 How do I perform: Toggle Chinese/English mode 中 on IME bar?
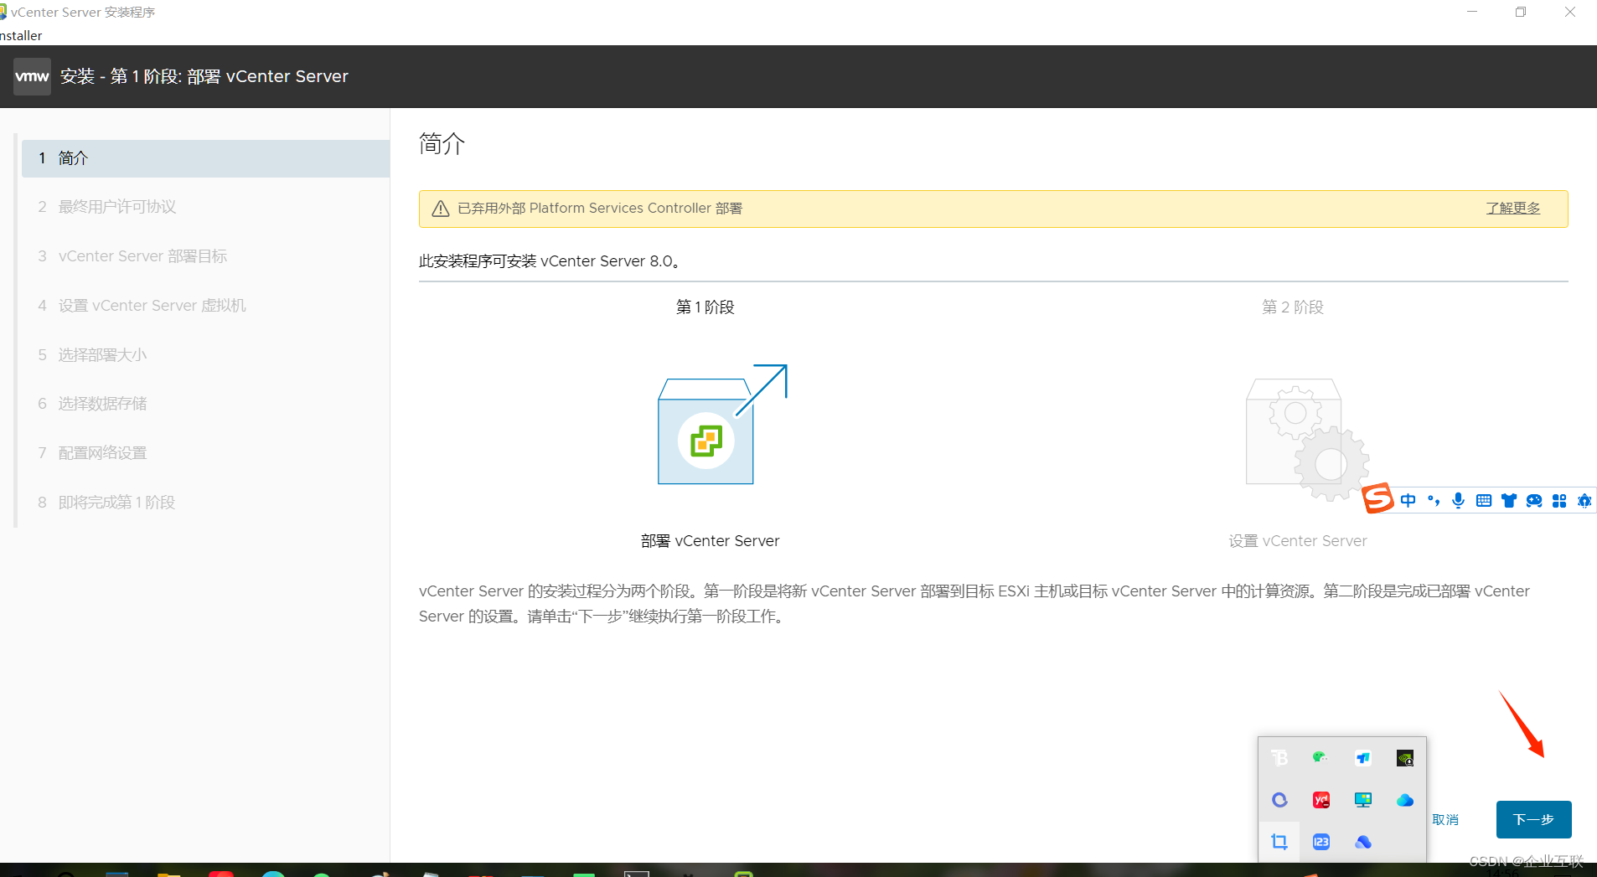pyautogui.click(x=1408, y=501)
